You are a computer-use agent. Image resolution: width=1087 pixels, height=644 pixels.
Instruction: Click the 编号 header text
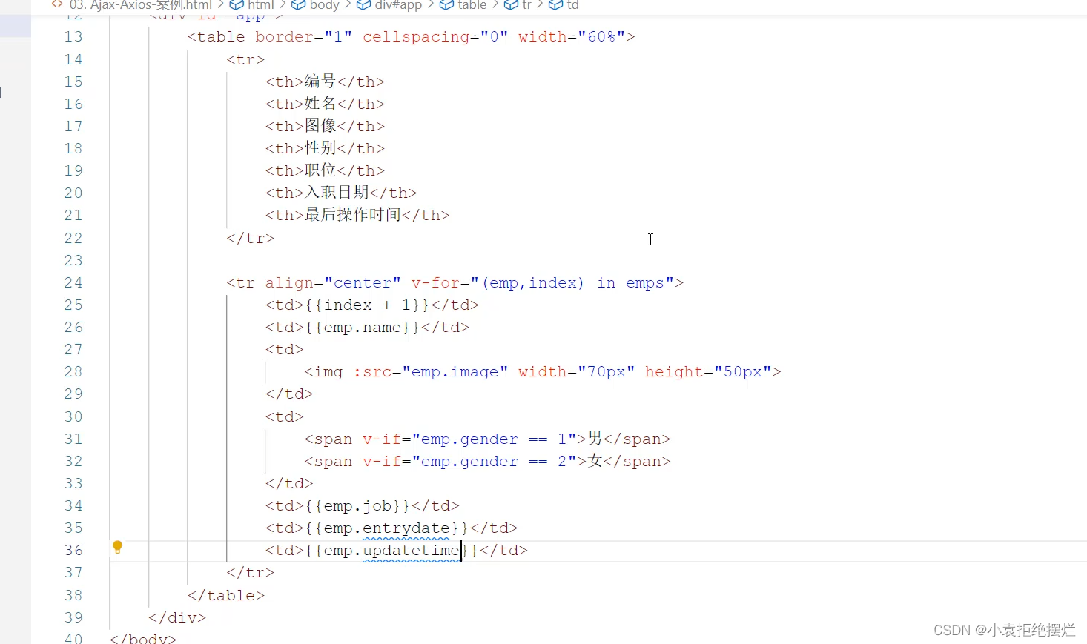click(x=320, y=81)
